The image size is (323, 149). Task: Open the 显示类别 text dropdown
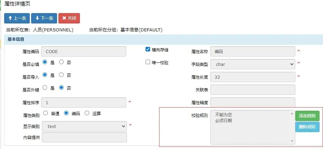(84, 126)
